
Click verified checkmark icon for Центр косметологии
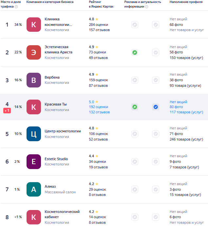coord(156,134)
